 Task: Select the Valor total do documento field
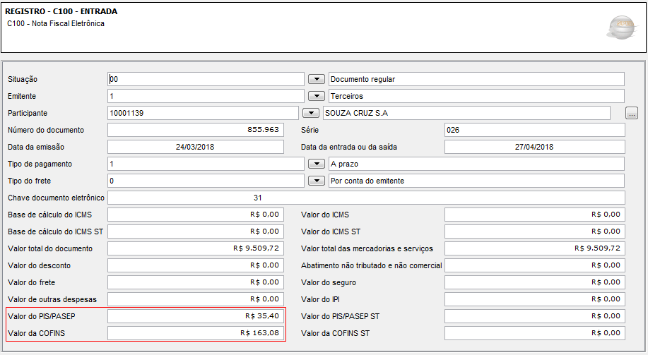[196, 248]
